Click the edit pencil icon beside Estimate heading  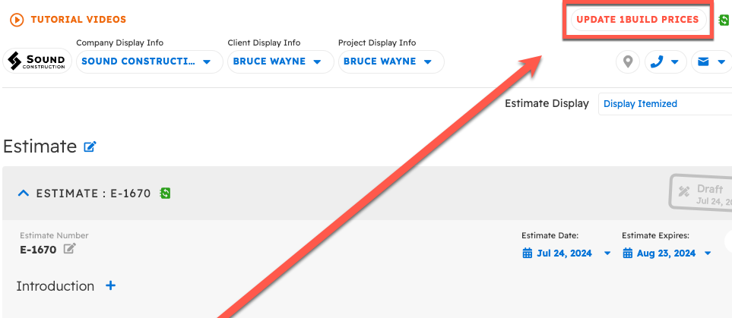click(90, 146)
